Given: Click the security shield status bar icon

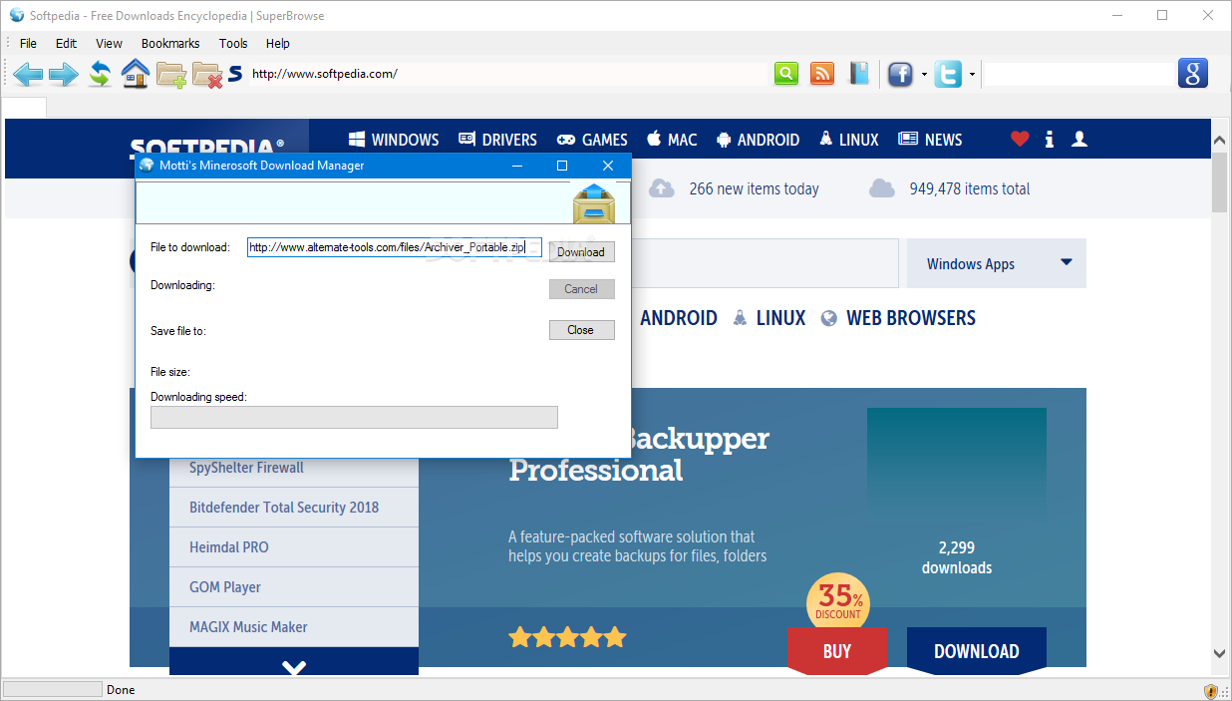Looking at the screenshot, I should click(x=1211, y=690).
